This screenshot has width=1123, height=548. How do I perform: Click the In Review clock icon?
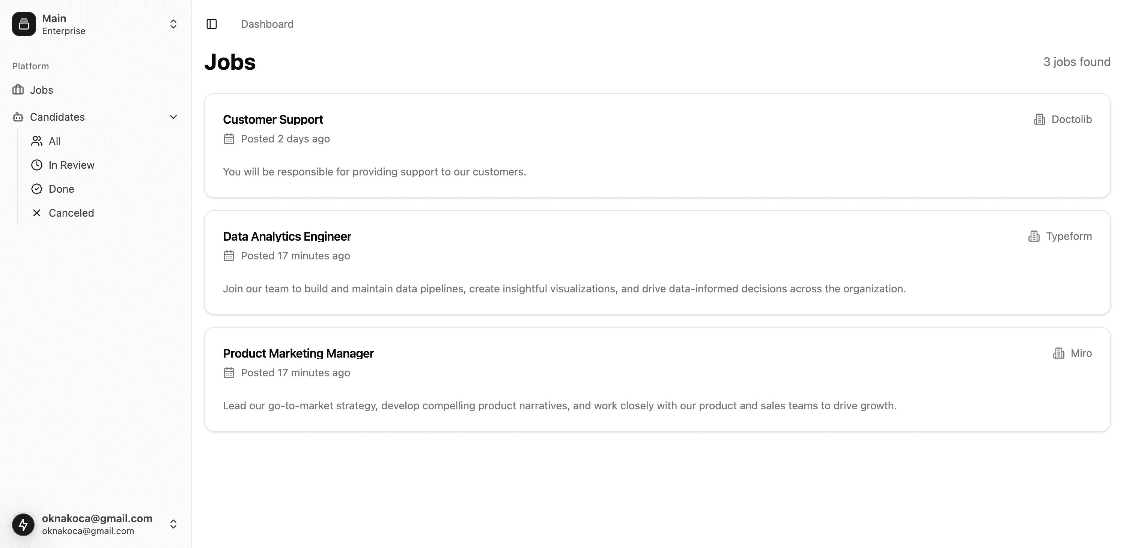point(37,165)
